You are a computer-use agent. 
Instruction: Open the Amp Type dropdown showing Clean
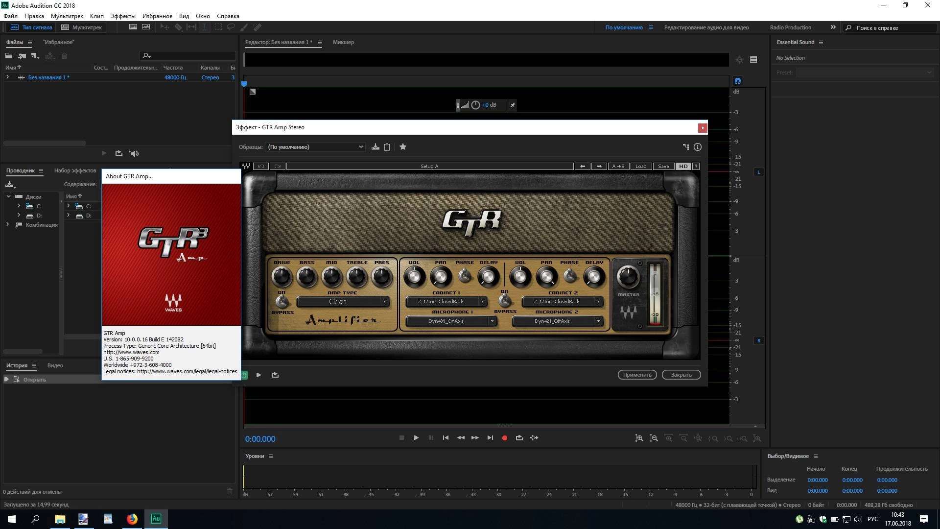[x=343, y=302]
